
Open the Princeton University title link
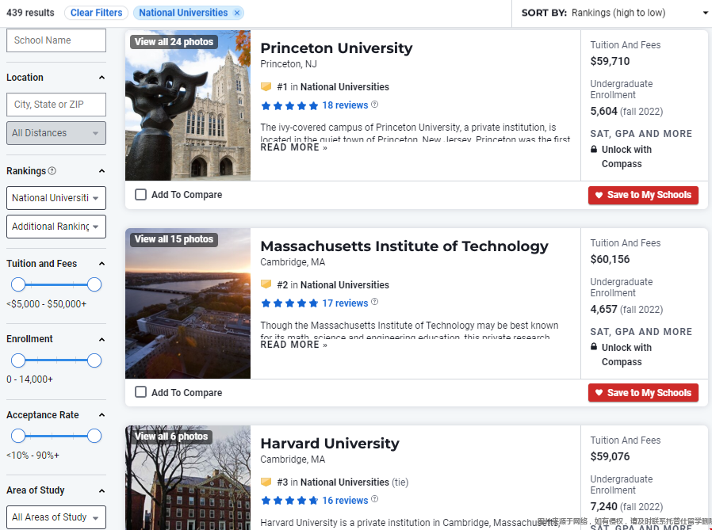pos(336,48)
